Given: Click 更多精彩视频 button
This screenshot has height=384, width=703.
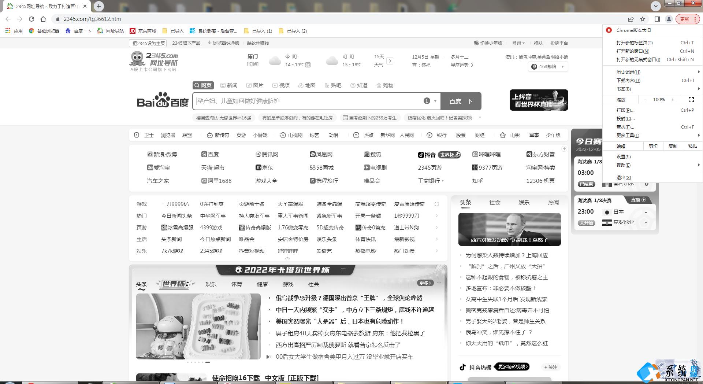Looking at the screenshot, I should [x=512, y=367].
